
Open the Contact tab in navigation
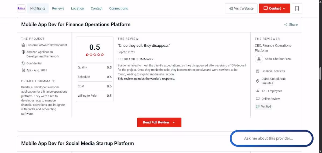97,8
